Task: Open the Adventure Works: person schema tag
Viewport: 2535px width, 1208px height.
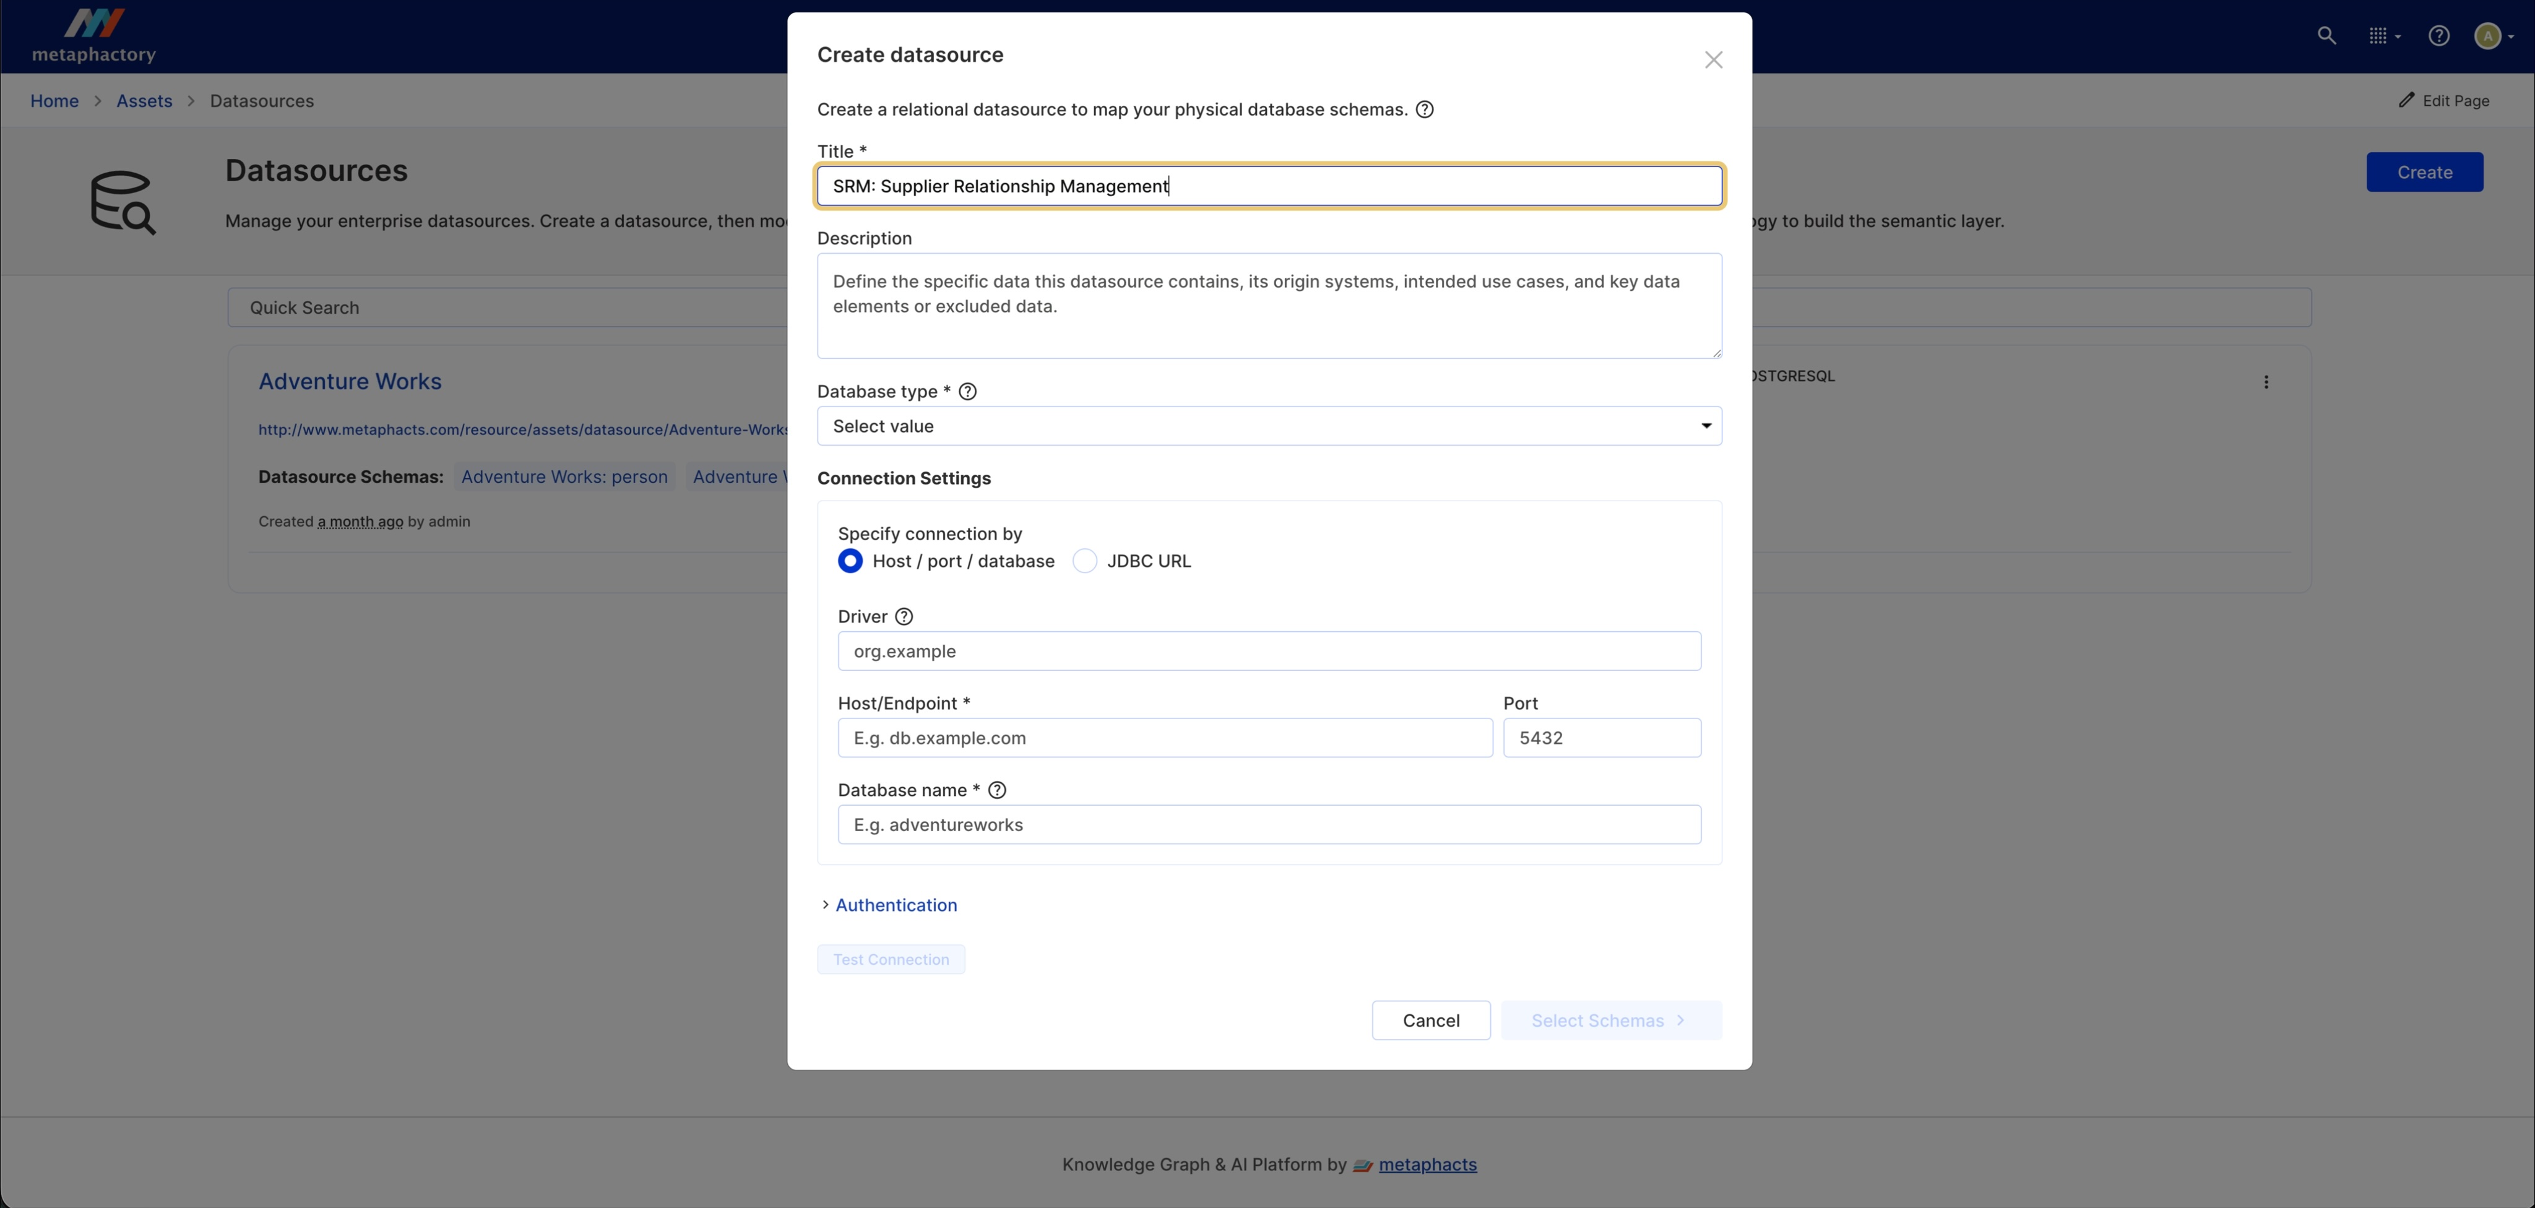Action: click(x=564, y=477)
